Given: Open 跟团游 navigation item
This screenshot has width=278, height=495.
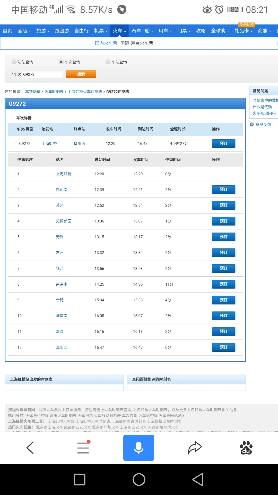Looking at the screenshot, I should (62, 31).
